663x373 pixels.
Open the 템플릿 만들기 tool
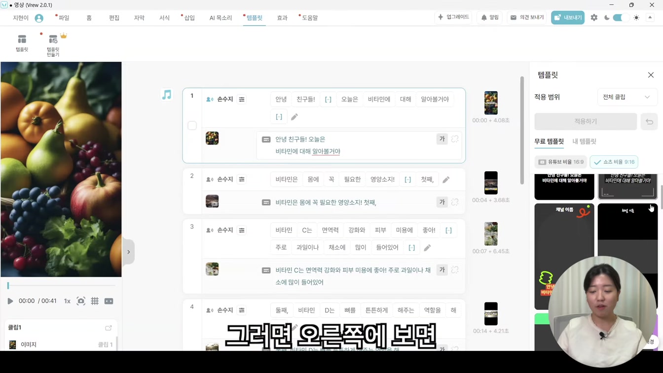53,44
